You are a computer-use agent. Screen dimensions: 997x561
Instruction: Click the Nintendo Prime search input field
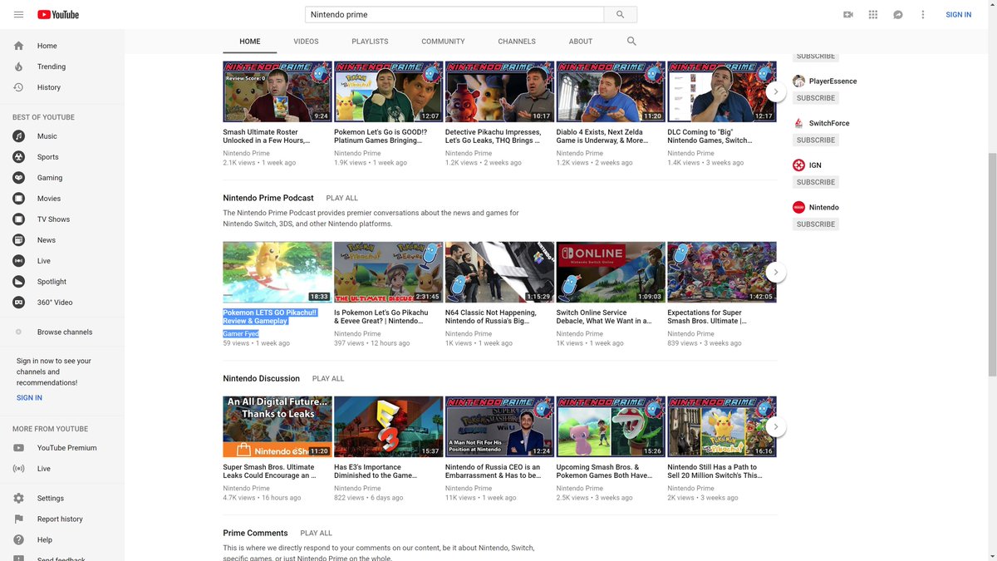[454, 15]
